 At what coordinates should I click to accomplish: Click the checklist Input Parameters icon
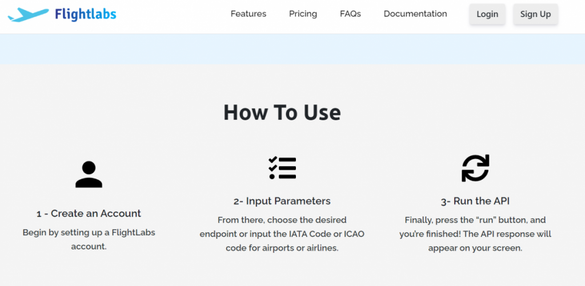282,168
